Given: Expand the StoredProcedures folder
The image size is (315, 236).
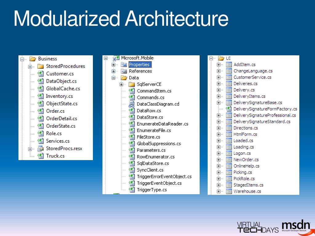Looking at the screenshot, I should tap(30, 67).
